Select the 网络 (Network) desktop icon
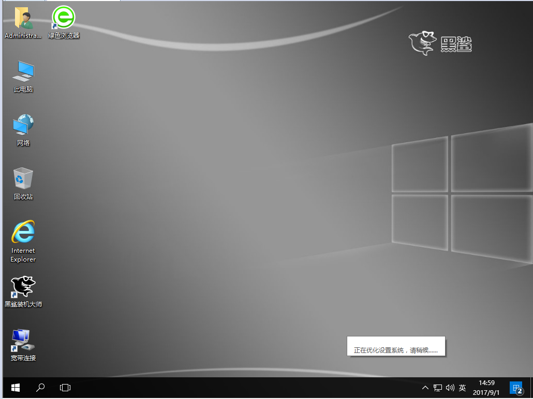 coord(23,125)
